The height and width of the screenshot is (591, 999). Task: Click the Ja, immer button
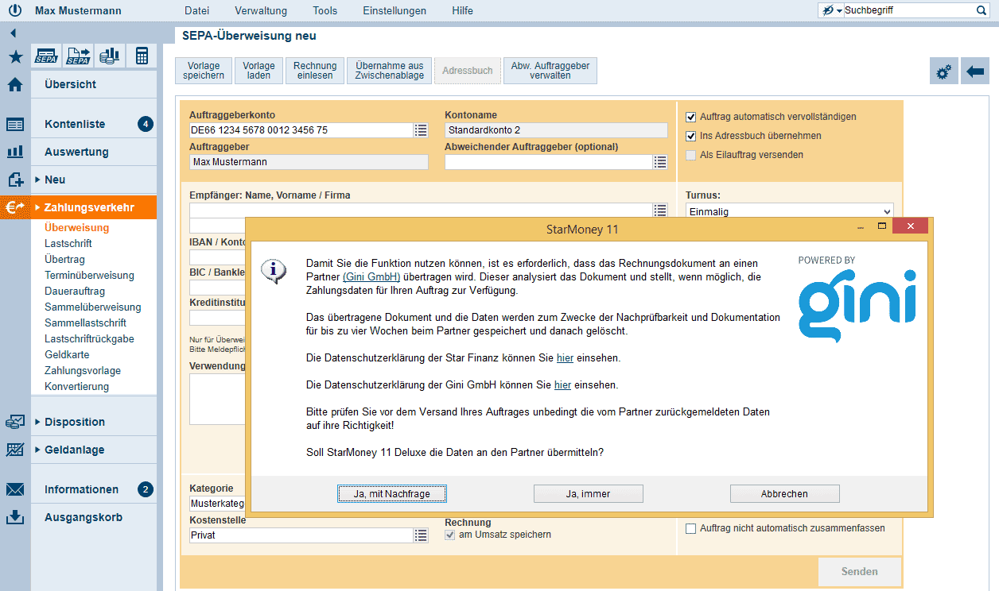[589, 494]
